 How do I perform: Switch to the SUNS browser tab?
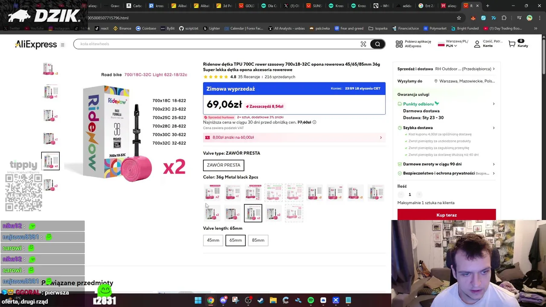[x=314, y=6]
